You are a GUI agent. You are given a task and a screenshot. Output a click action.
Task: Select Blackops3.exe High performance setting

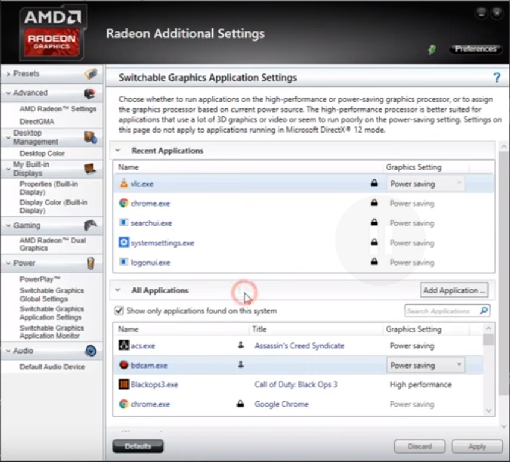pos(421,385)
